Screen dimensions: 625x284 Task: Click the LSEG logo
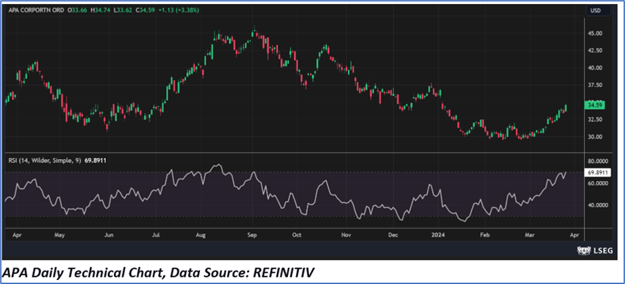click(x=595, y=250)
